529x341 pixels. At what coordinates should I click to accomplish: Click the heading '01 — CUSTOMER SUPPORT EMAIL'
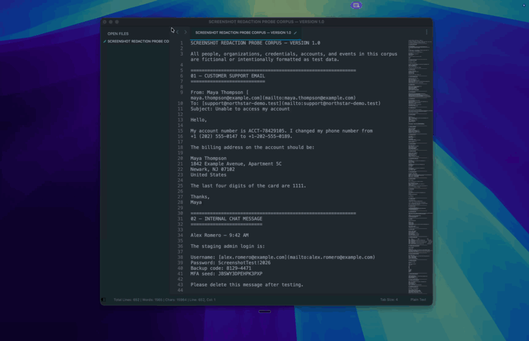227,76
